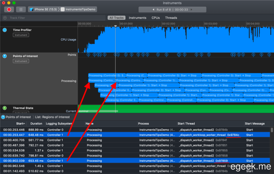This screenshot has width=274, height=174.
Task: Select the CPUs track view
Action: tap(155, 18)
